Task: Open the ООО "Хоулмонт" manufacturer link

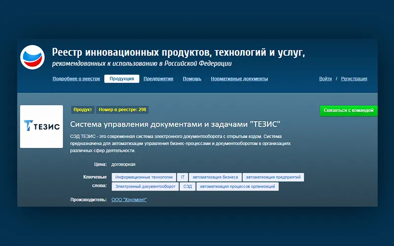Action: click(x=129, y=200)
